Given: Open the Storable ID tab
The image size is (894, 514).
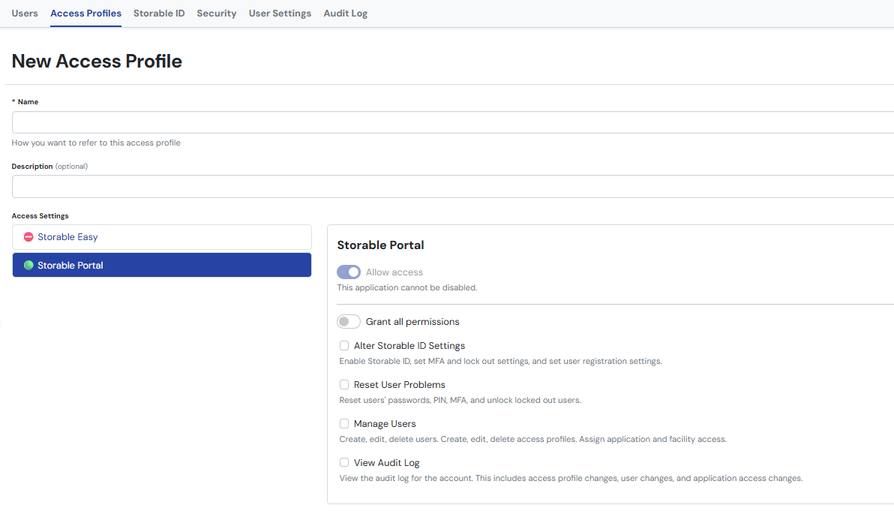Looking at the screenshot, I should (159, 14).
